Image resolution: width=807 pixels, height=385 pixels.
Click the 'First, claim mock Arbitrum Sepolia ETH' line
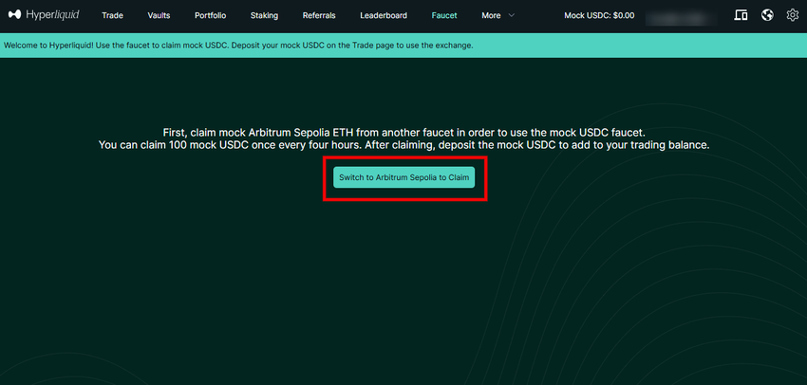[x=404, y=133]
